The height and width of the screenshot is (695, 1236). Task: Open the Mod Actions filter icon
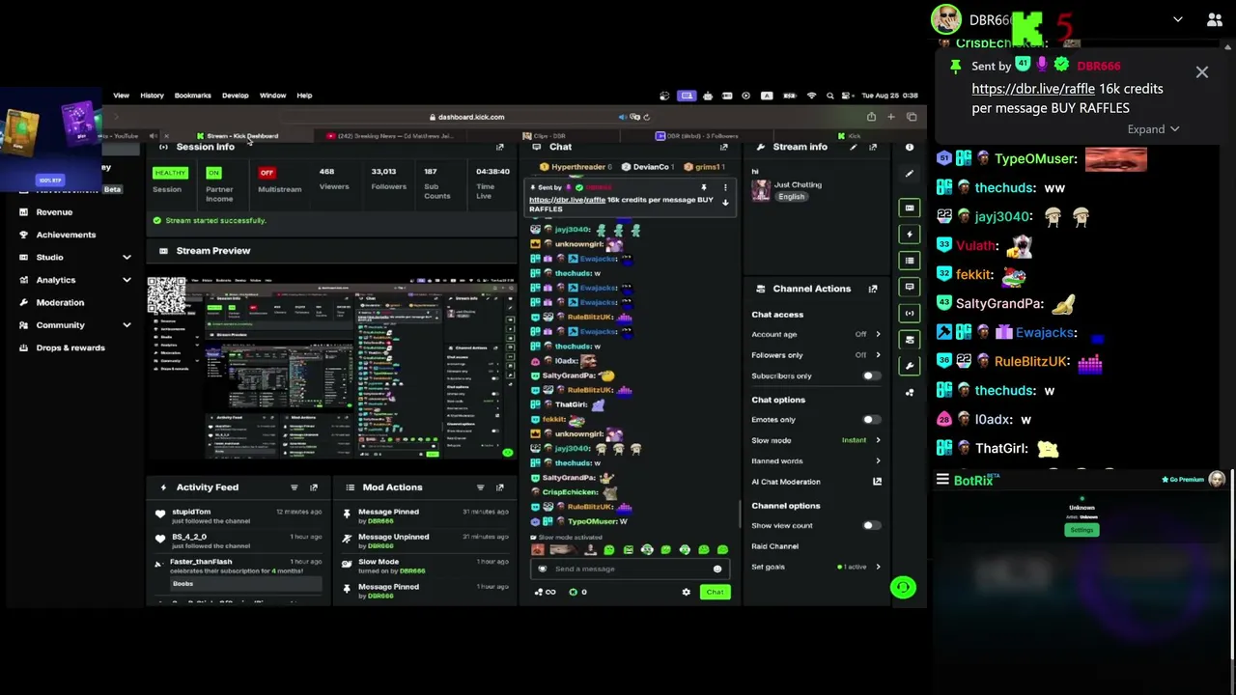click(x=480, y=487)
